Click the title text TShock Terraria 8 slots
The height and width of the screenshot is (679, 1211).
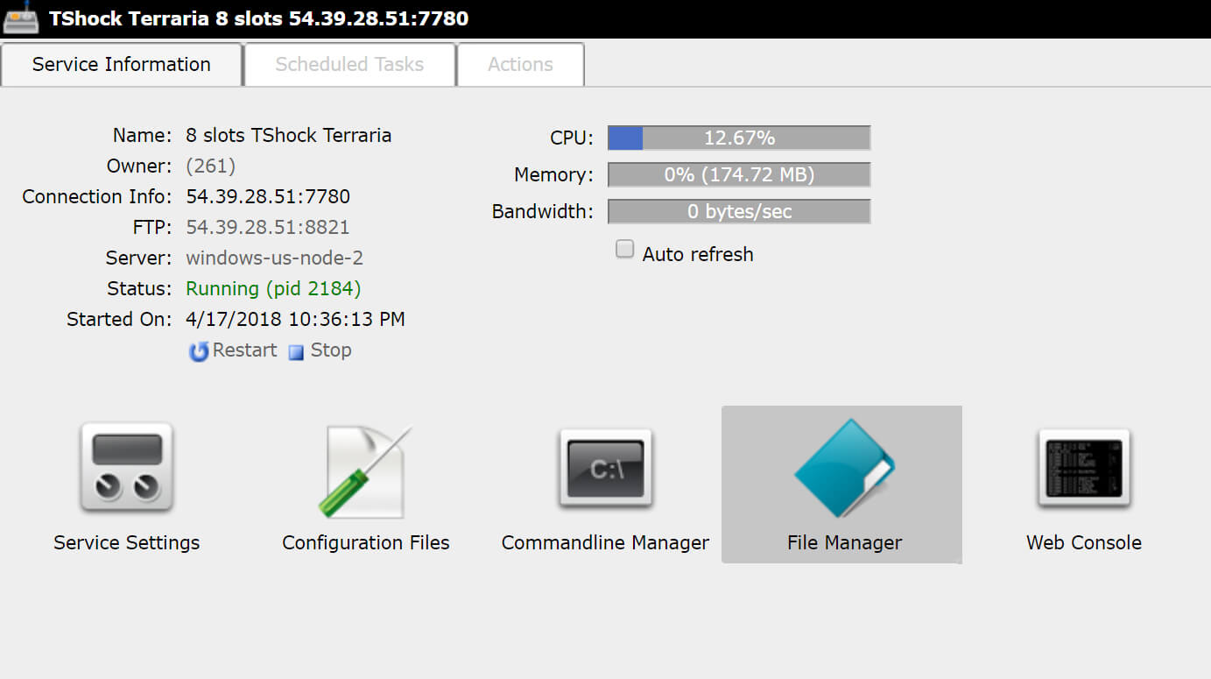165,18
